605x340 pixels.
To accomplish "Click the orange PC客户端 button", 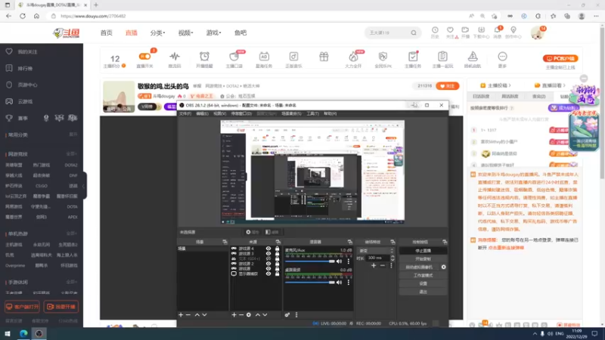I will point(560,59).
